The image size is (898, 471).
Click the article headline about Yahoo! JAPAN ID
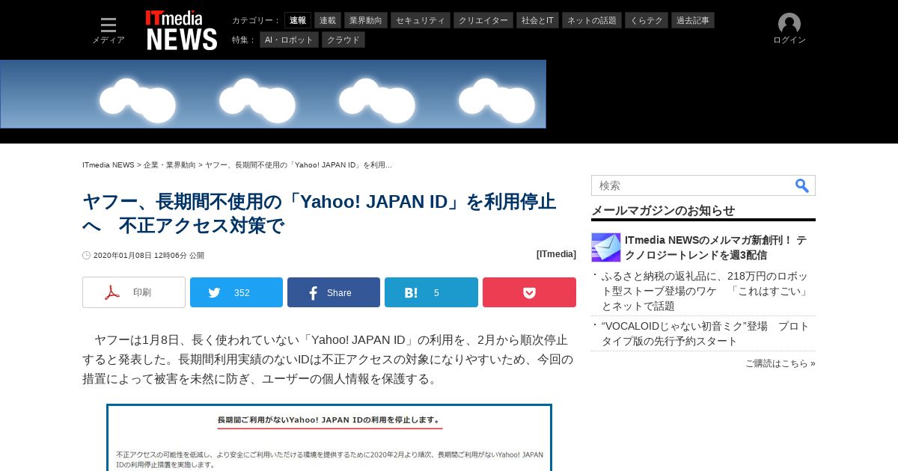pyautogui.click(x=319, y=213)
